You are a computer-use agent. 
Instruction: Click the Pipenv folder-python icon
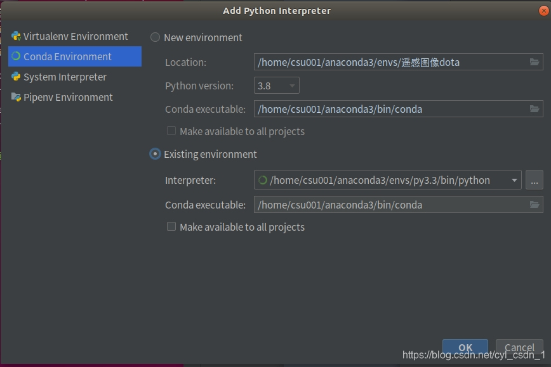[16, 97]
